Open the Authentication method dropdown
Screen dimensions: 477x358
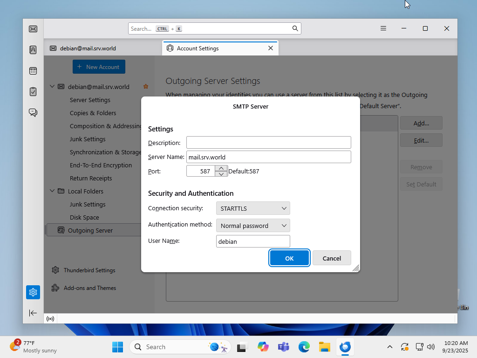(x=252, y=225)
